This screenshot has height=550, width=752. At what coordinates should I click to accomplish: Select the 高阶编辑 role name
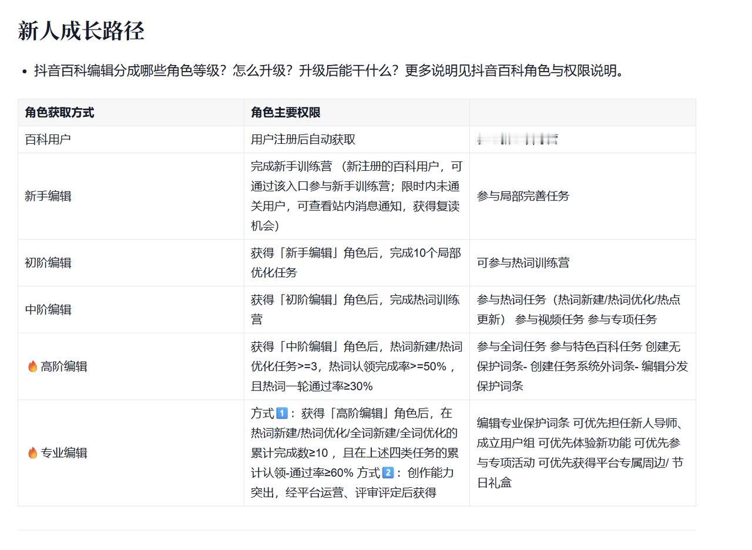(63, 367)
